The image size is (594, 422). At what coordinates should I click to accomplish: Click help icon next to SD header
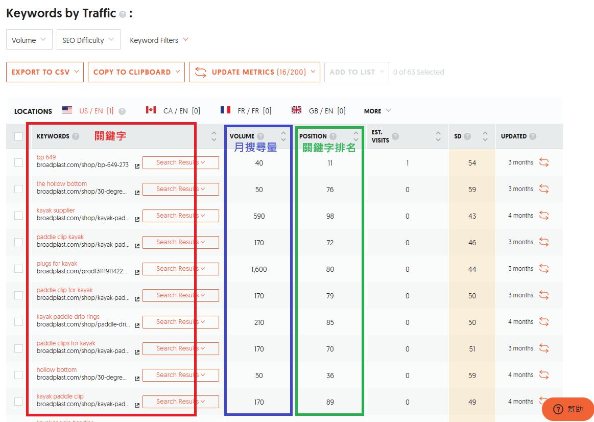(x=467, y=136)
